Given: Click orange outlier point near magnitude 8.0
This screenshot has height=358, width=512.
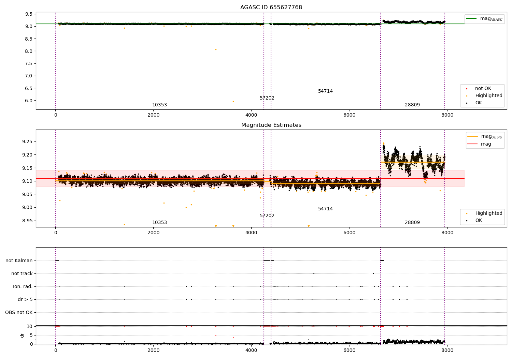Looking at the screenshot, I should pos(216,49).
